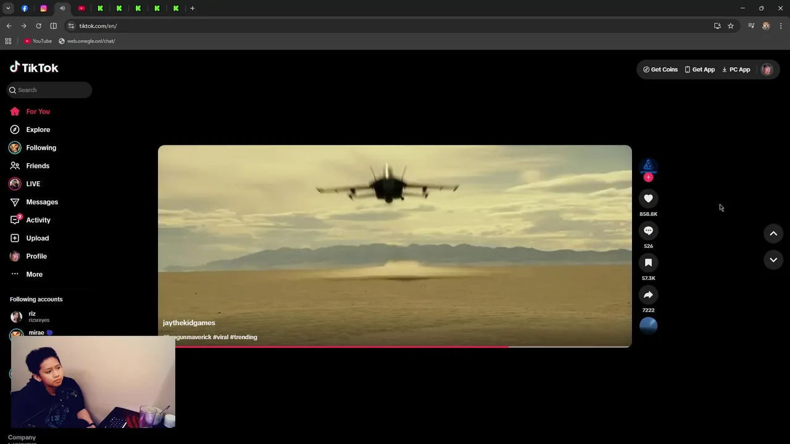
Task: Switch to the Facebook tab
Action: point(25,8)
